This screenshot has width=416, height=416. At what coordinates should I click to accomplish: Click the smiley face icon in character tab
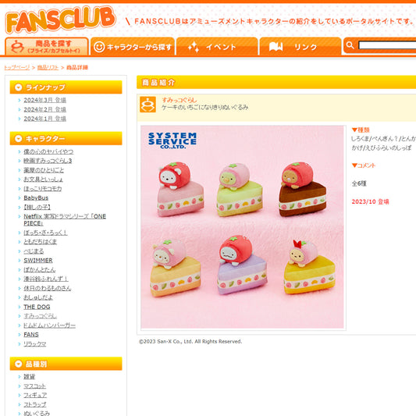99,47
